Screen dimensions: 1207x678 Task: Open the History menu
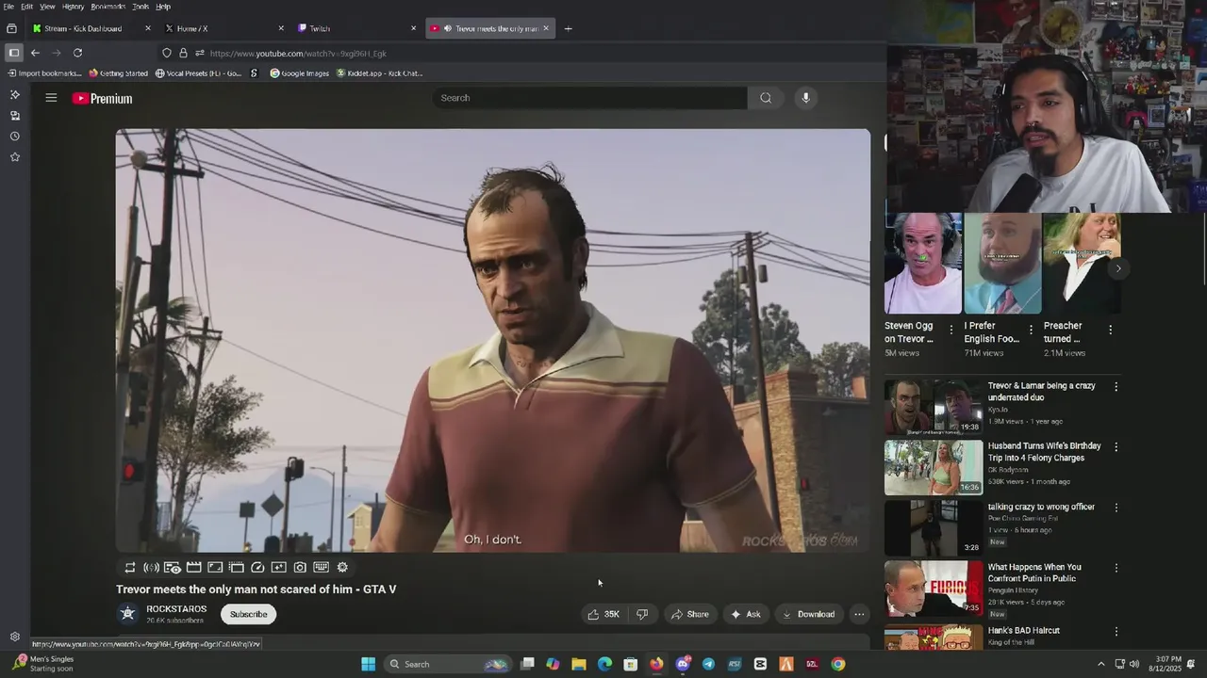(x=73, y=7)
